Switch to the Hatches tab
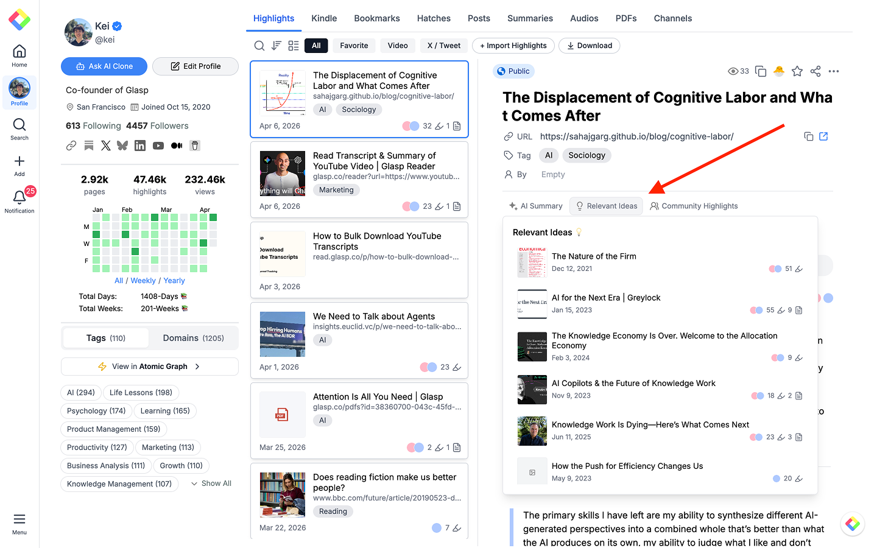This screenshot has width=877, height=548. coord(434,18)
